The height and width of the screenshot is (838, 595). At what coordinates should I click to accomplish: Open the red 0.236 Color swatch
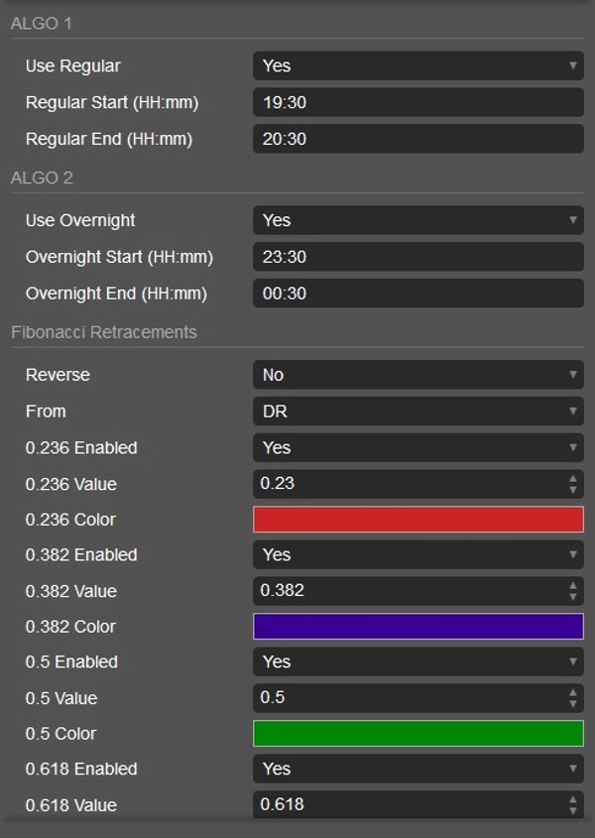[x=417, y=520]
